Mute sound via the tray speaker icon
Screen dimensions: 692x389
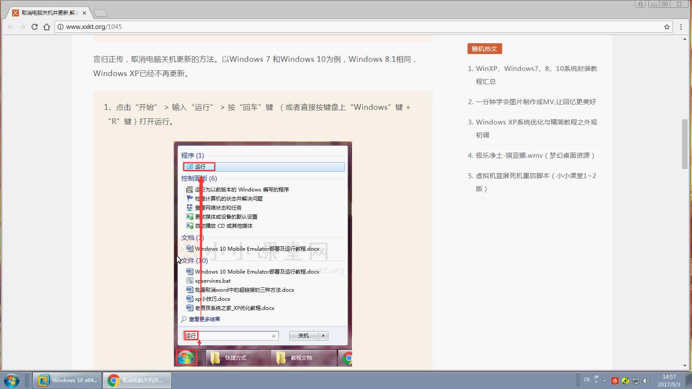pos(646,381)
